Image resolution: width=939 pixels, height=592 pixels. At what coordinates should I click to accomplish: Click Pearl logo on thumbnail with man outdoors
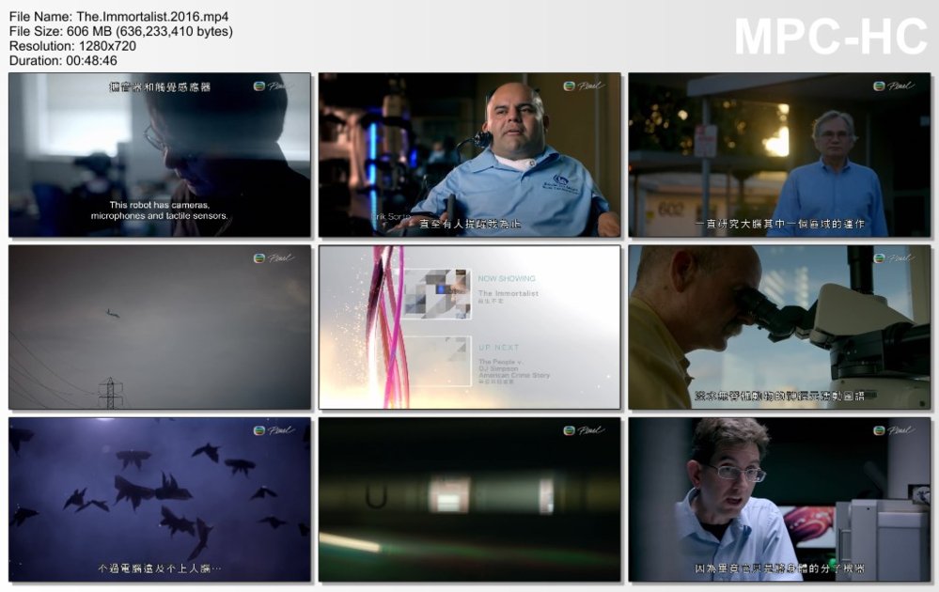893,86
